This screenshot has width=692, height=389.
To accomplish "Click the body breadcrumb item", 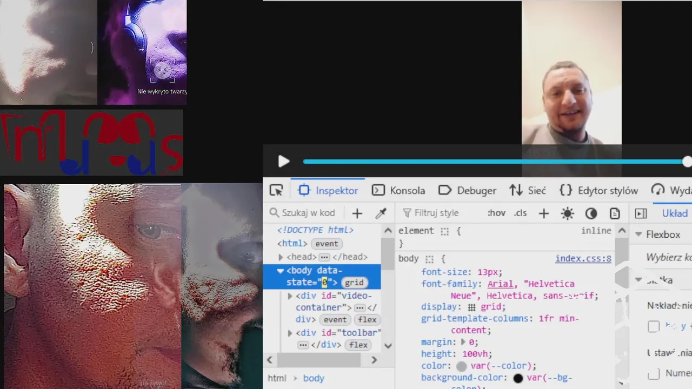I will [314, 378].
